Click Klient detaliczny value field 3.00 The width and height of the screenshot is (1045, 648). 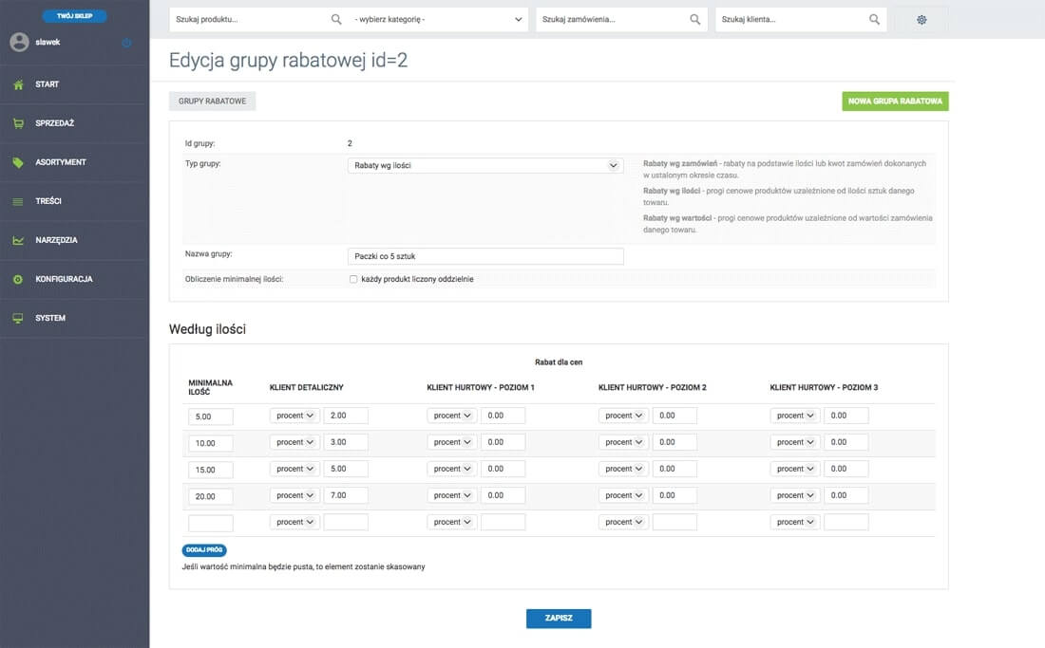click(x=346, y=442)
